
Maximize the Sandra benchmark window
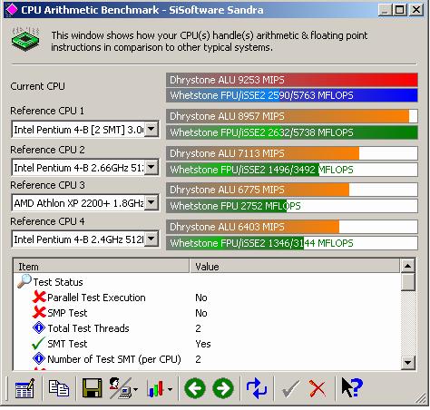click(x=399, y=10)
